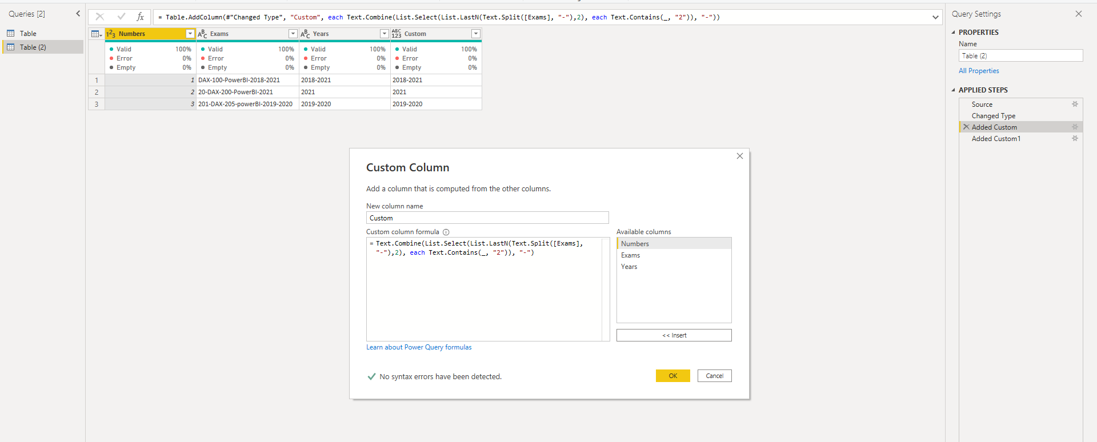
Task: Select the Table (2) query
Action: 43,47
